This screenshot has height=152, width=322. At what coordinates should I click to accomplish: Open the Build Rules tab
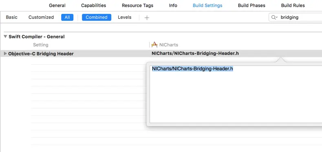293,6
